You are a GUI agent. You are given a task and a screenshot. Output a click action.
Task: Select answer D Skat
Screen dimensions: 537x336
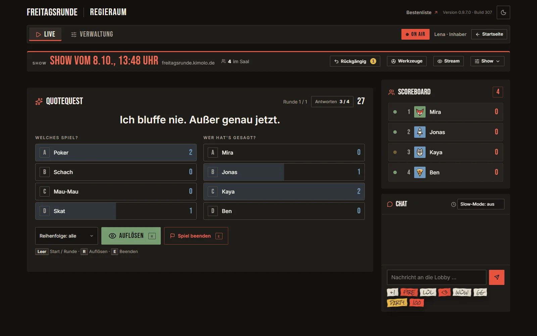(x=116, y=211)
